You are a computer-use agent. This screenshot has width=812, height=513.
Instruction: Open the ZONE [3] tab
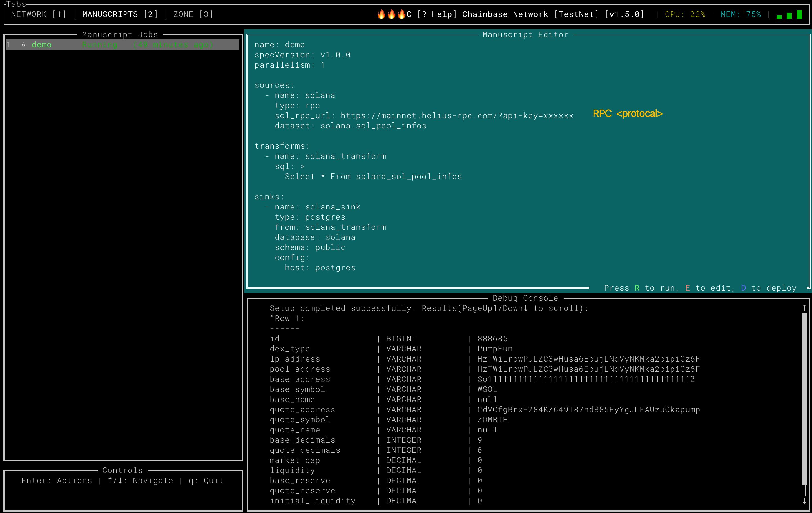(193, 14)
